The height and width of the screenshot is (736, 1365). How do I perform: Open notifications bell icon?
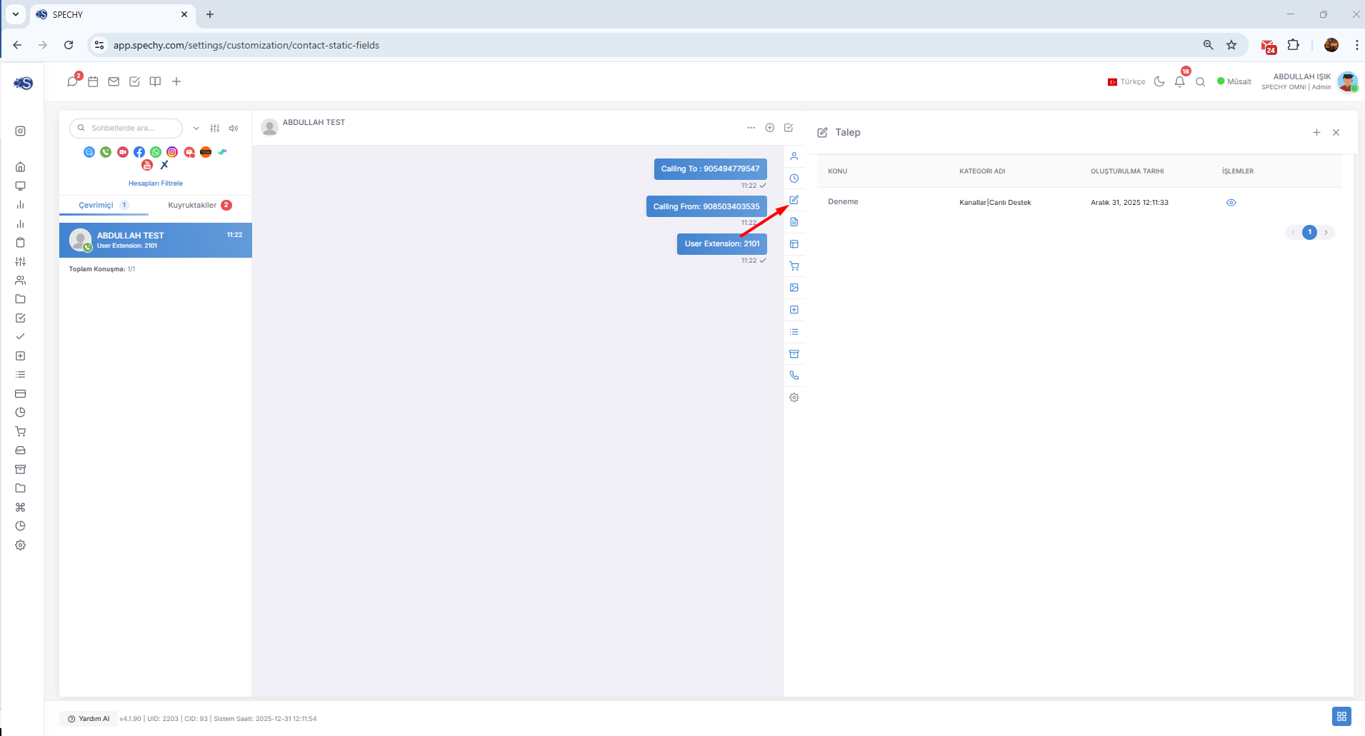(x=1180, y=81)
